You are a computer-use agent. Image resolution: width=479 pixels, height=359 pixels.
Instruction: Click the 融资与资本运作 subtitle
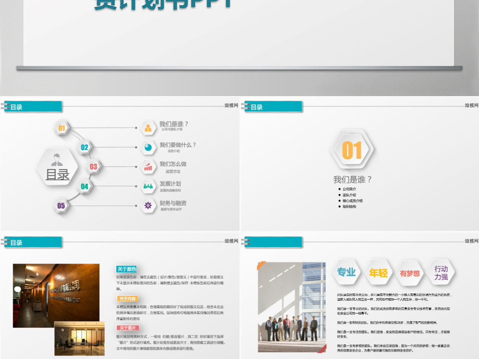(x=171, y=209)
